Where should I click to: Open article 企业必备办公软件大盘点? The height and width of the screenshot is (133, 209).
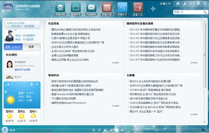[x=65, y=47]
